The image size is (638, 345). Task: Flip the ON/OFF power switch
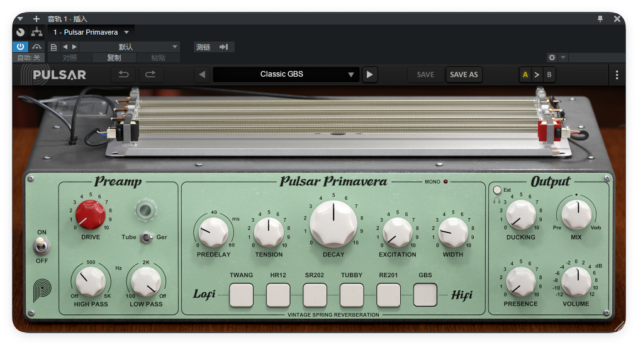click(x=41, y=246)
